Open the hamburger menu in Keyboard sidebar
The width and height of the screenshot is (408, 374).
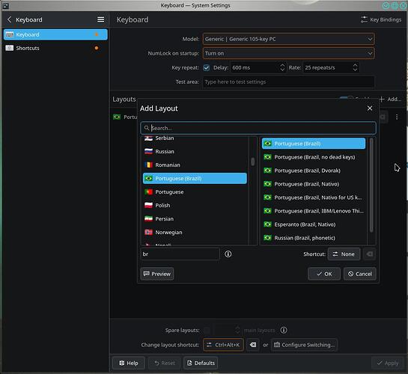101,19
